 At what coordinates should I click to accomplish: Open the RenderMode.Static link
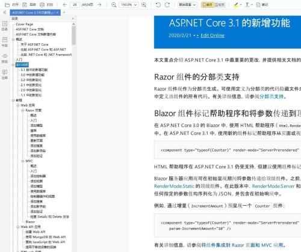(x=174, y=186)
